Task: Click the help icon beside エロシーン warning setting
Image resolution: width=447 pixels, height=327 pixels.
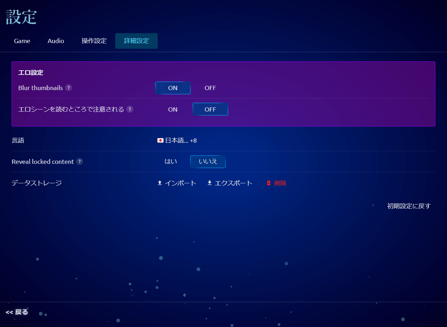Action: pos(130,109)
